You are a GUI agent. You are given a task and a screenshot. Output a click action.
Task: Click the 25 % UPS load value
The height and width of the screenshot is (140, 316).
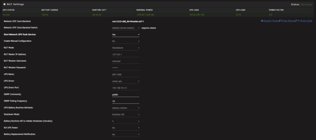[x=238, y=15]
